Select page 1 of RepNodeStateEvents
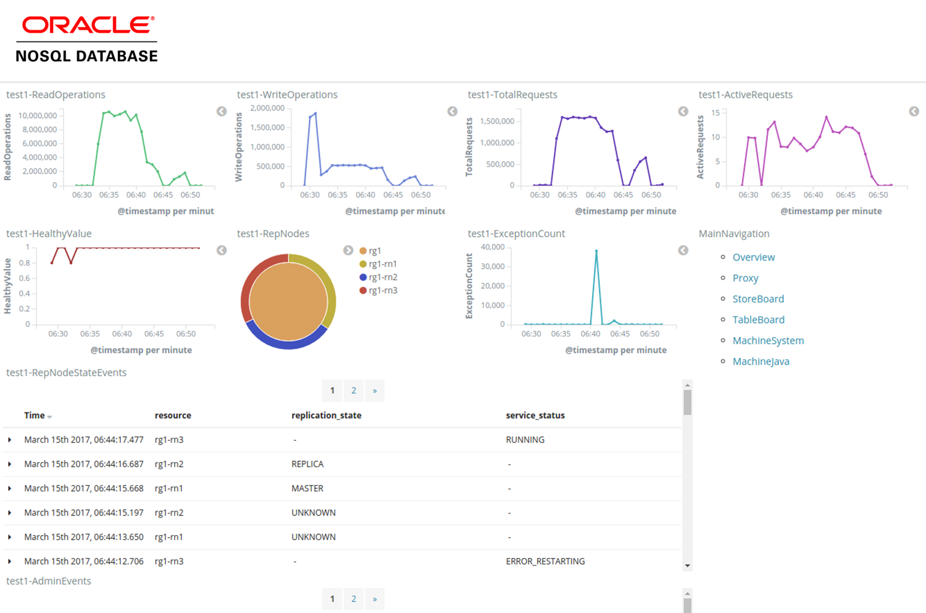The width and height of the screenshot is (926, 613). [332, 390]
